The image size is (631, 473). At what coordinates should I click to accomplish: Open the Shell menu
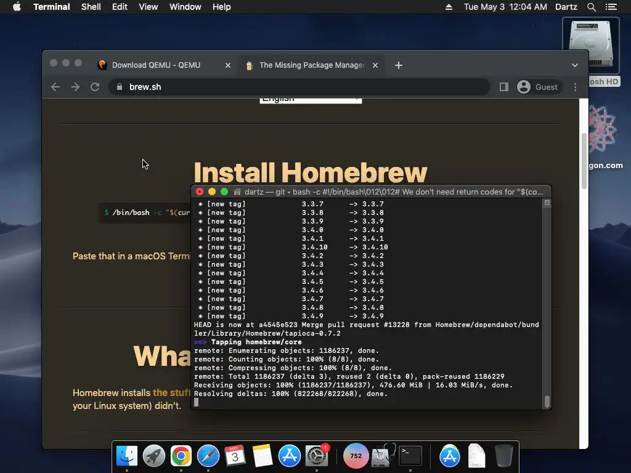91,7
